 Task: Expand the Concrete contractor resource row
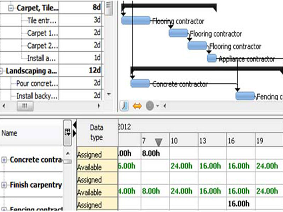click(x=4, y=160)
